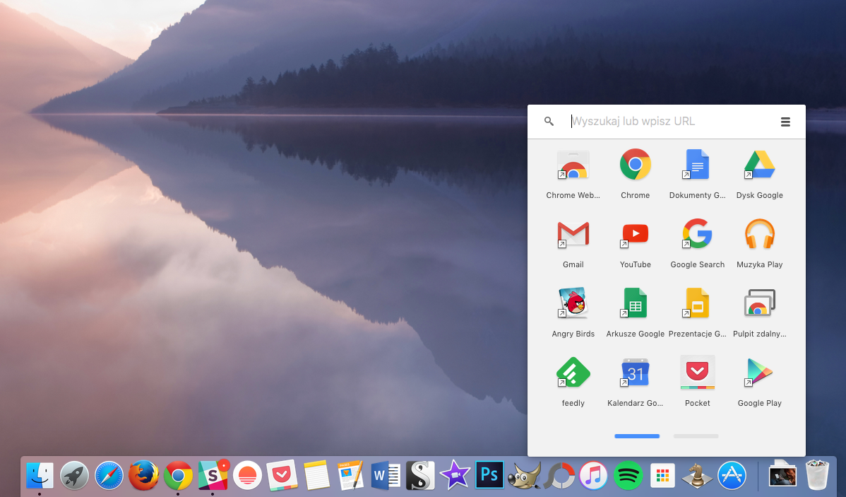The height and width of the screenshot is (497, 846).
Task: Open Arkusze Google spreadsheets app
Action: [635, 303]
